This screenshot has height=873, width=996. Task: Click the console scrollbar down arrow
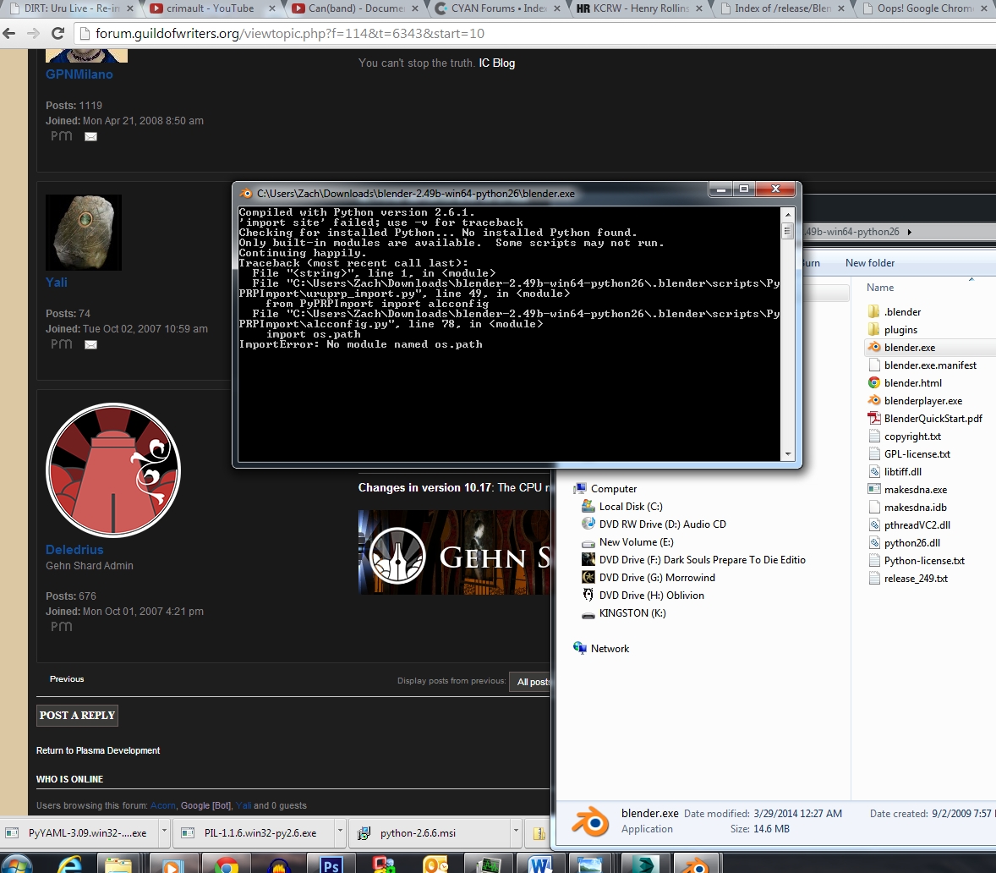[x=788, y=454]
